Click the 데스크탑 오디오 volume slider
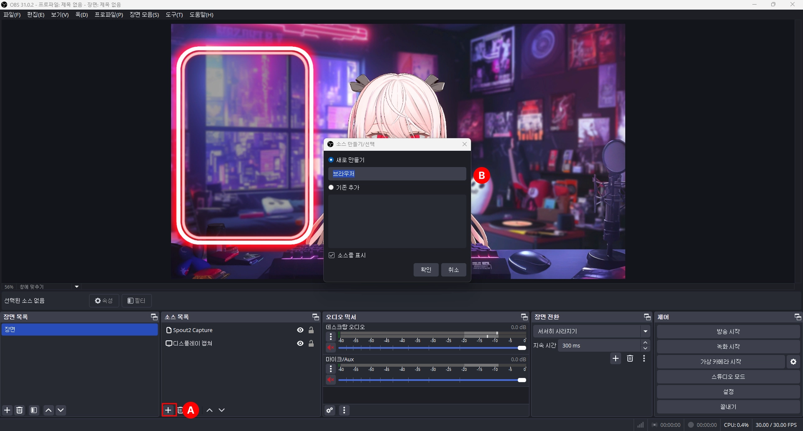The width and height of the screenshot is (803, 431). click(x=432, y=348)
